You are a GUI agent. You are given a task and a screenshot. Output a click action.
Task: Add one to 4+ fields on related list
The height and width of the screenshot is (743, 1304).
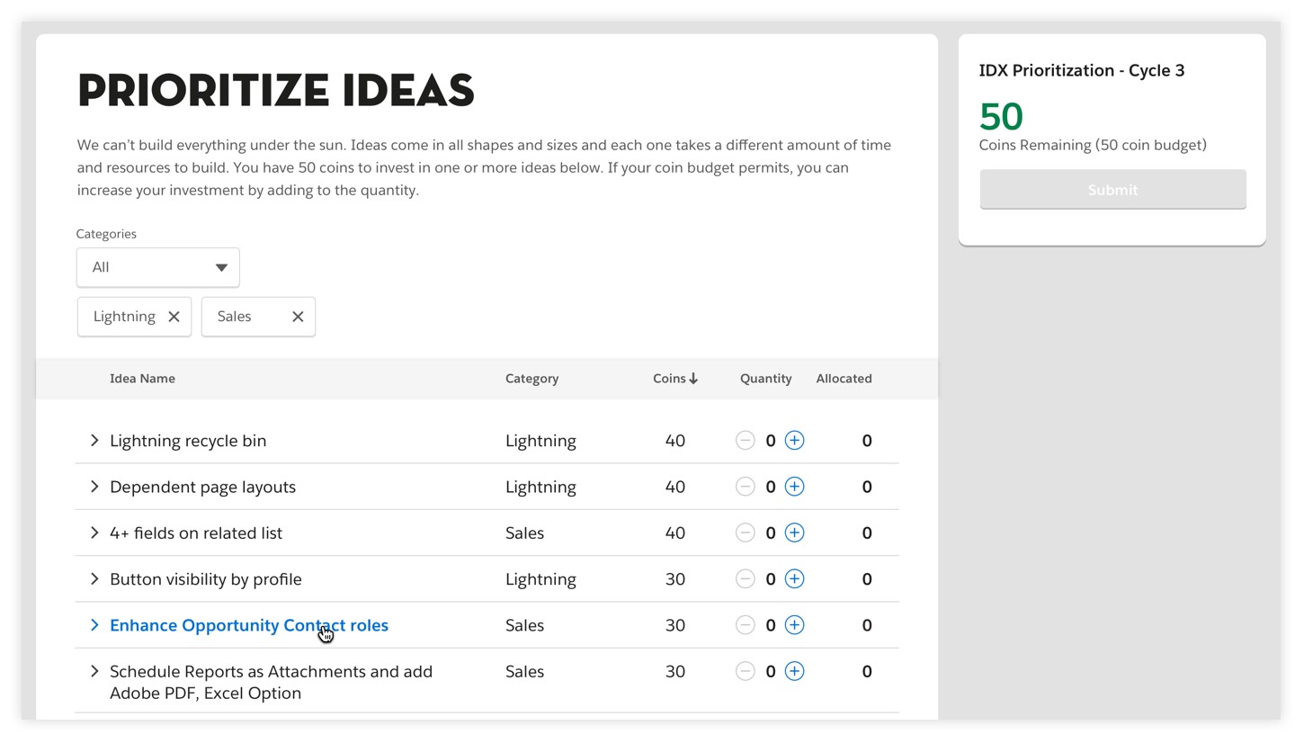(x=794, y=533)
